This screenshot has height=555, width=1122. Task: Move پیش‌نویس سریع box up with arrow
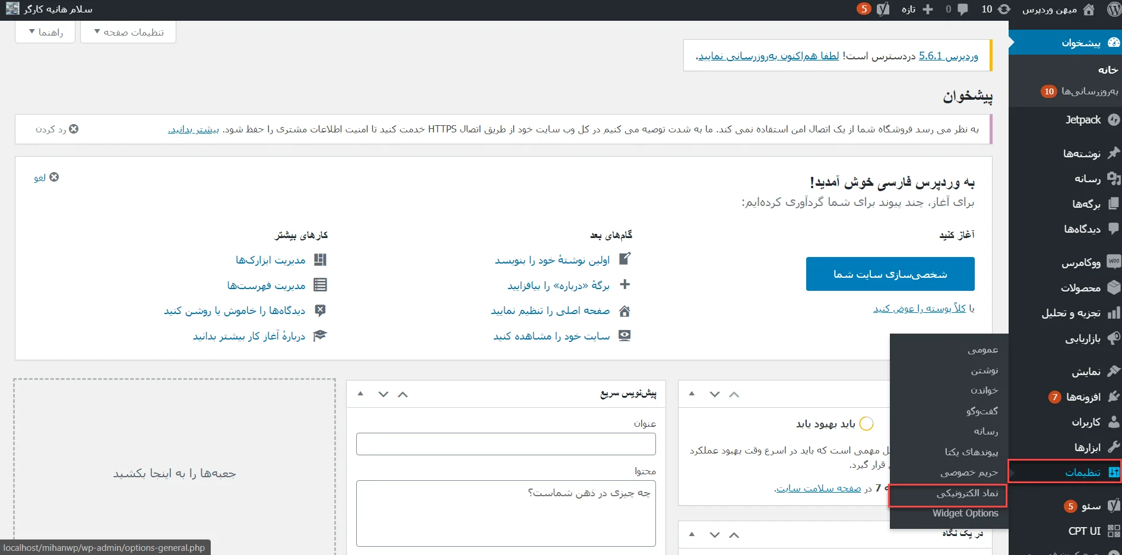403,394
